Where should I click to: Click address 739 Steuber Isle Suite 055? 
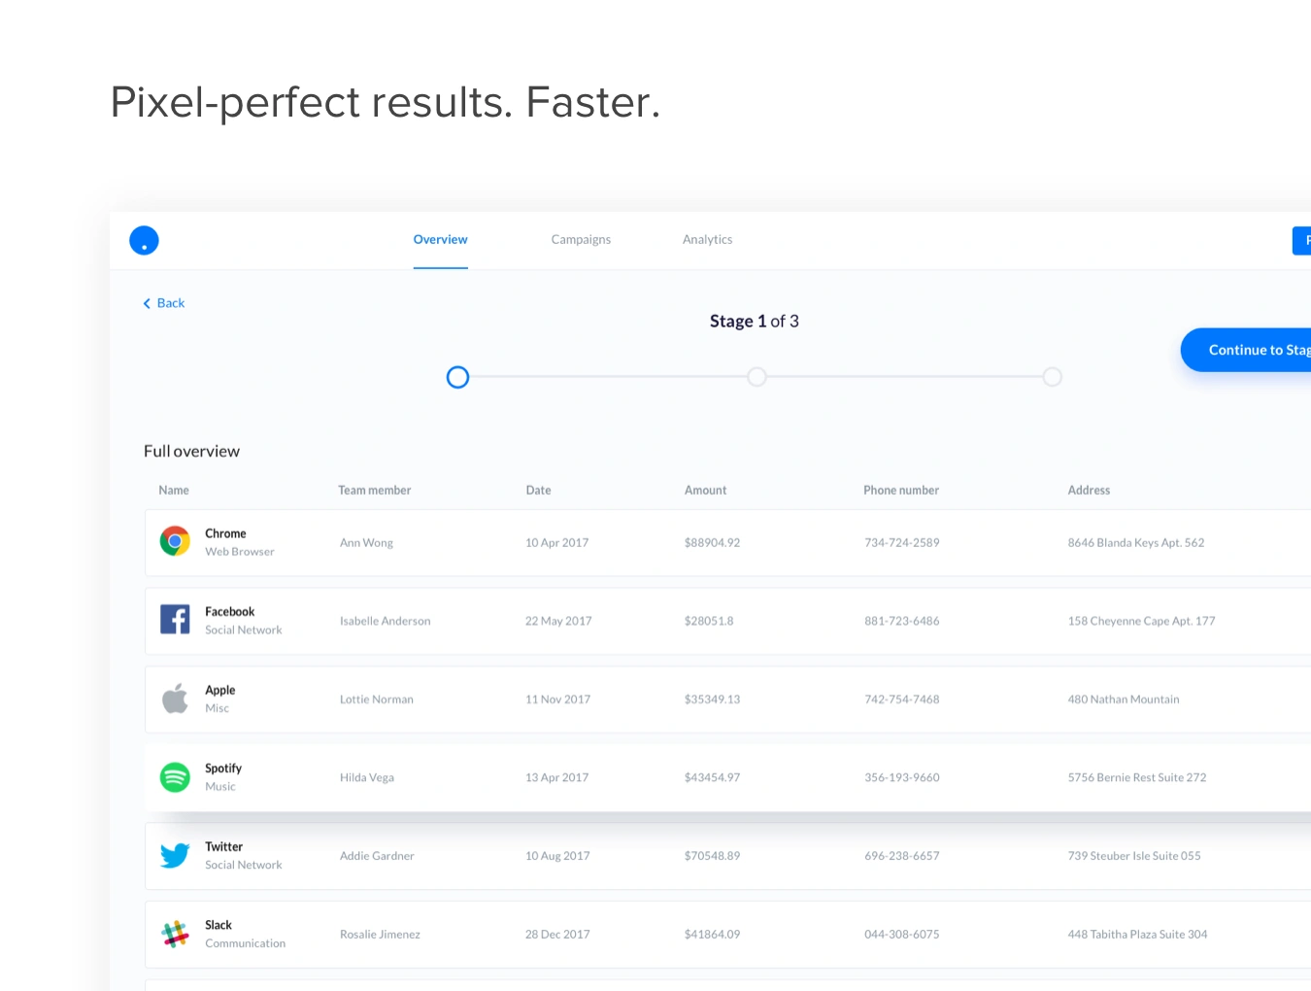1134,856
